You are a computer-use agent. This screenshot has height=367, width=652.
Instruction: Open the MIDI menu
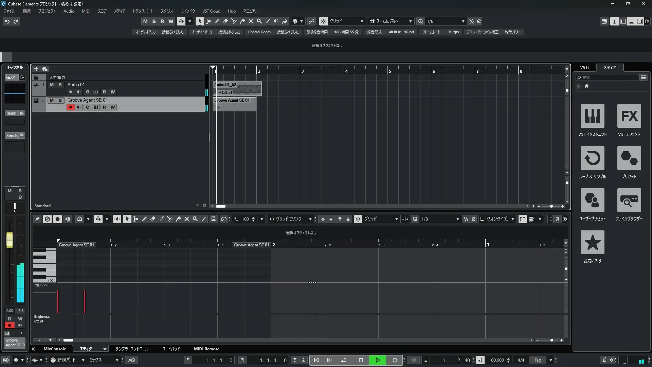tap(86, 11)
